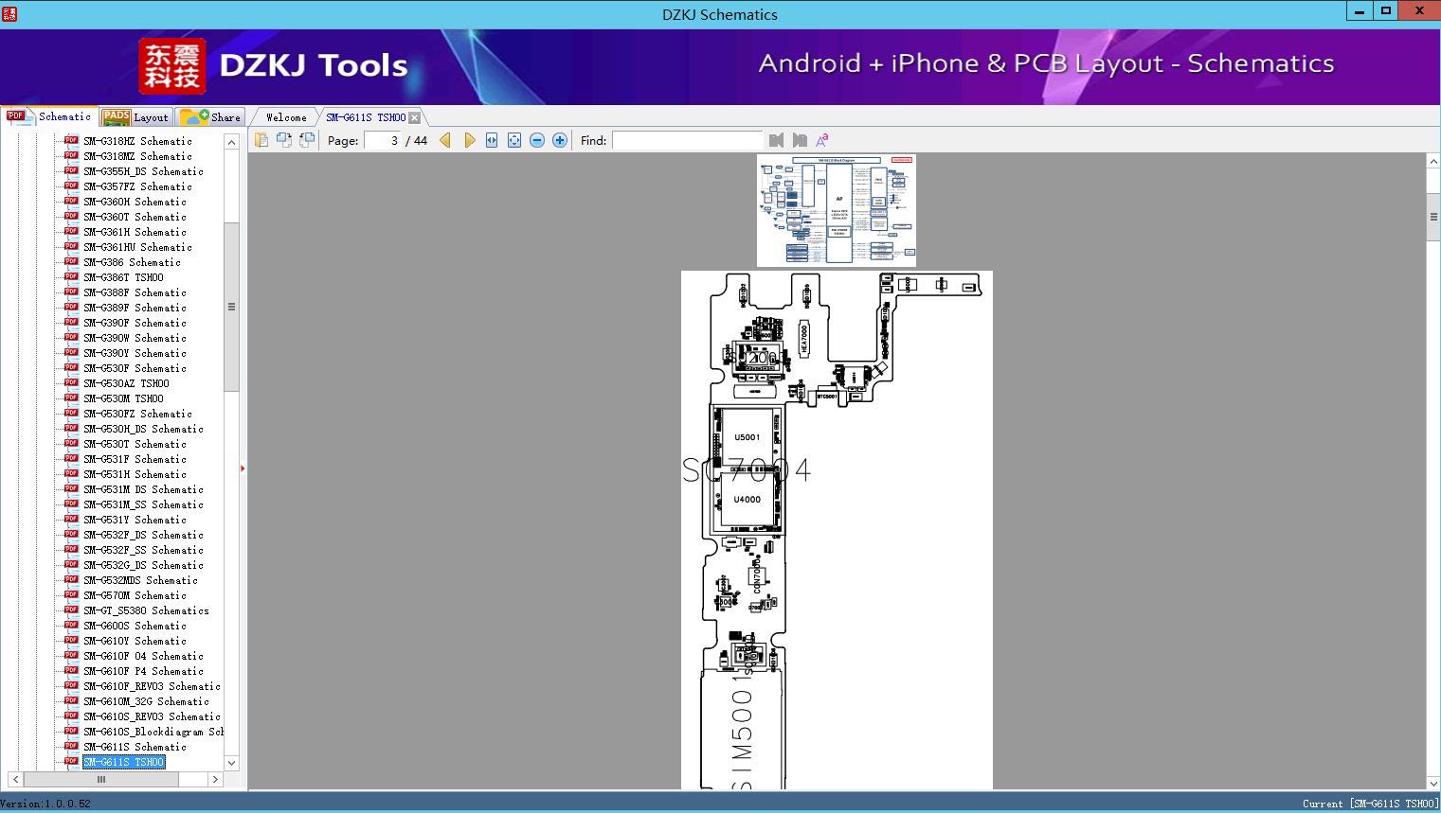Click the tree list down arrow
The image size is (1441, 813).
pyautogui.click(x=231, y=763)
